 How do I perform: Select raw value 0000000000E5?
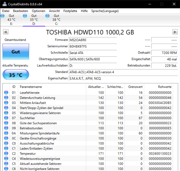pyautogui.click(x=160, y=128)
